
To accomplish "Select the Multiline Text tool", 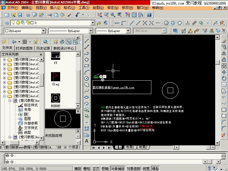I will click(87, 141).
